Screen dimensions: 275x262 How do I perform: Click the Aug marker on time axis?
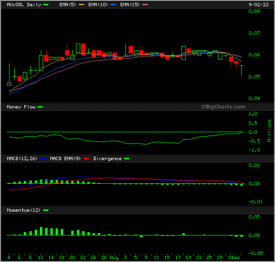coord(114,258)
